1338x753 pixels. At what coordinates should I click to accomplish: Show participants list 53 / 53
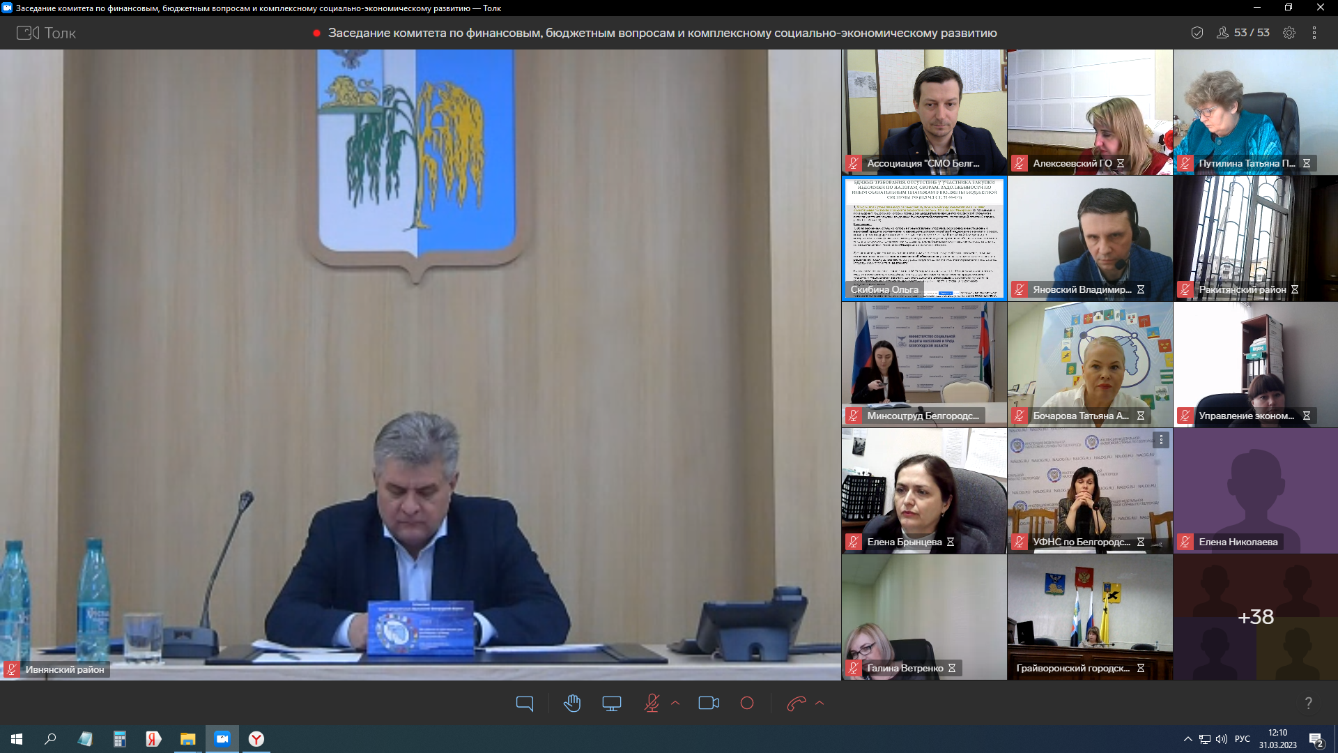[x=1243, y=33]
